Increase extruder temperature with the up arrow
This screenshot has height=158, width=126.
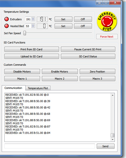click(33, 18)
